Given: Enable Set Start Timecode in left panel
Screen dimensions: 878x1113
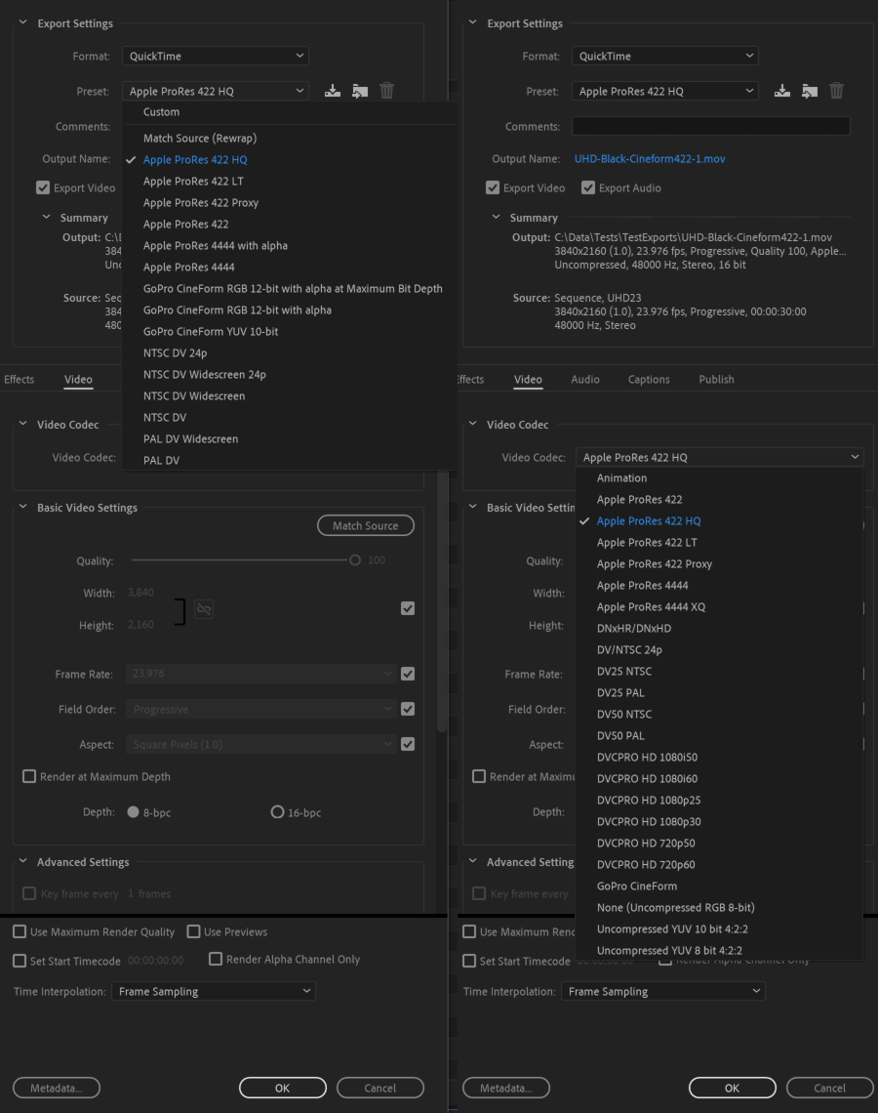Looking at the screenshot, I should 20,961.
